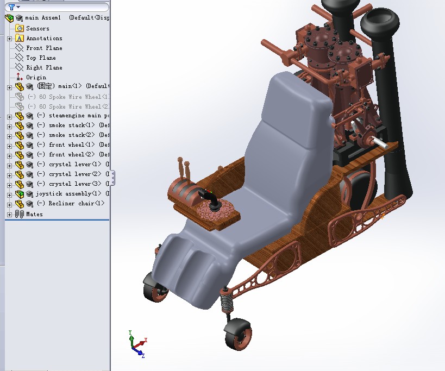The height and width of the screenshot is (371, 445).
Task: Expand the steamengine main component
Action: [x=9, y=117]
